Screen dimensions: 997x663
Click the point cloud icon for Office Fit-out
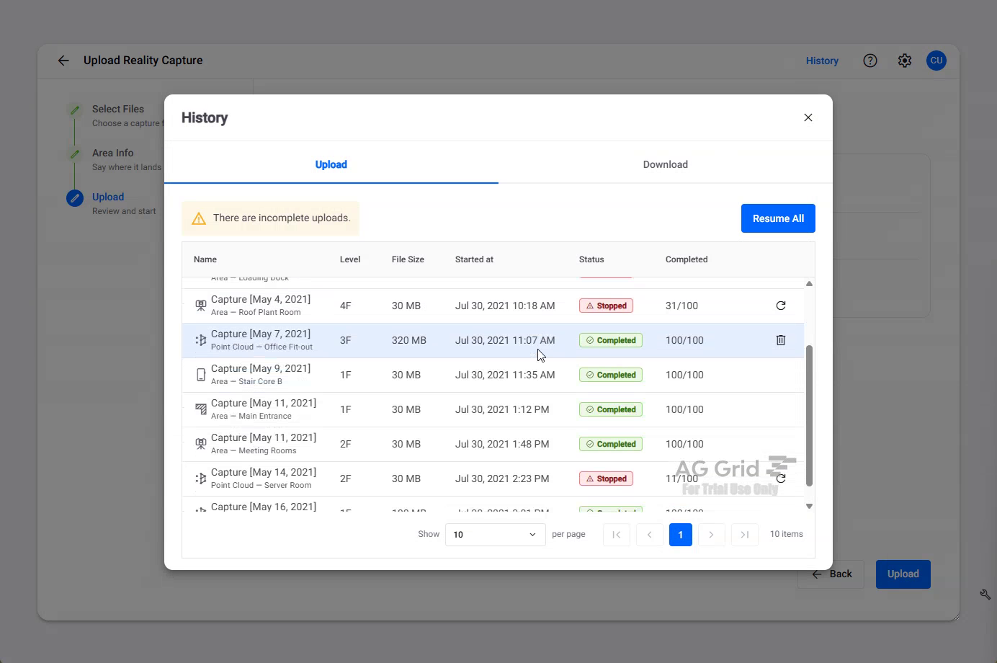[x=201, y=340]
